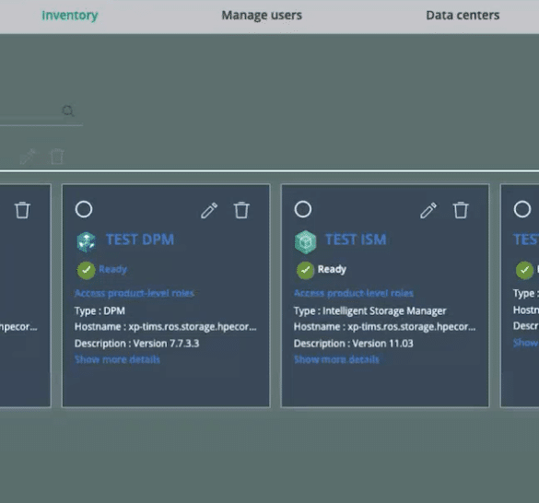Click the TEST DPM 'Ready' status text
539x503 pixels.
tap(112, 269)
